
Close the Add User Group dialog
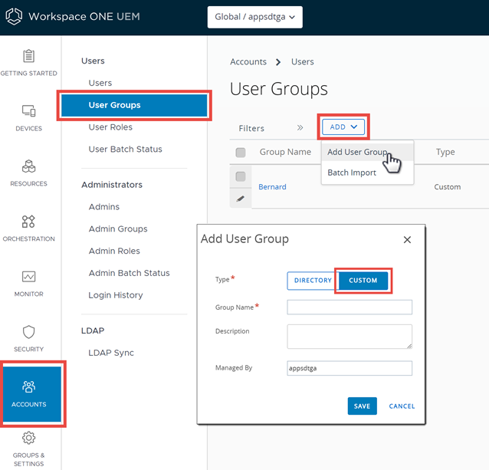point(407,239)
